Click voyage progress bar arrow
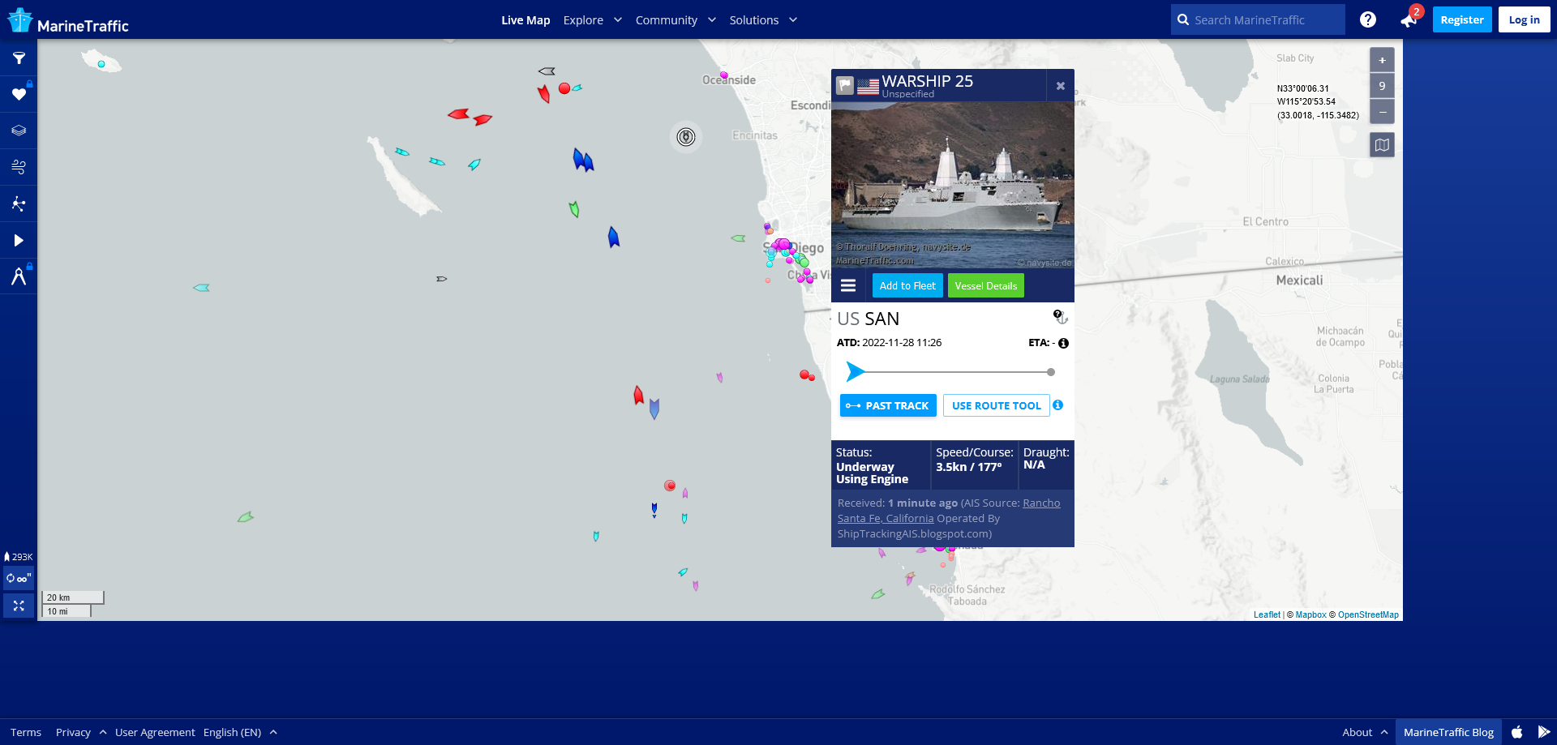This screenshot has height=745, width=1557. 856,371
